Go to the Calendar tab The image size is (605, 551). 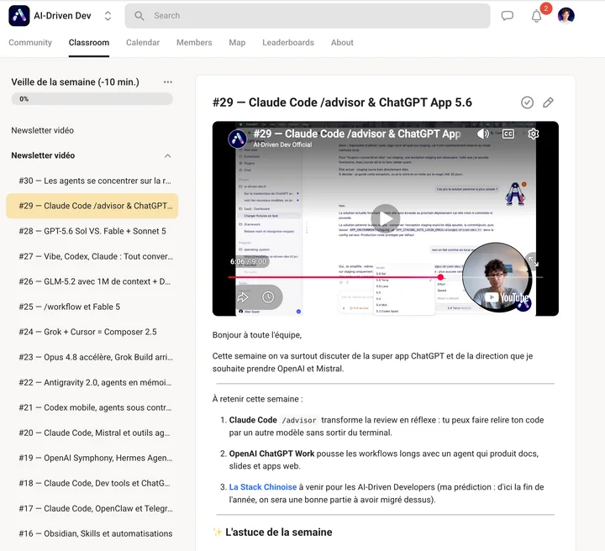pyautogui.click(x=143, y=42)
